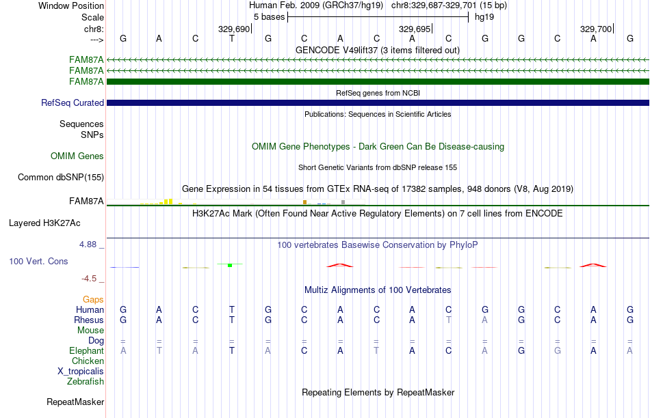This screenshot has height=418, width=650.
Task: Click the 329,695 ruler coordinate
Action: [415, 29]
